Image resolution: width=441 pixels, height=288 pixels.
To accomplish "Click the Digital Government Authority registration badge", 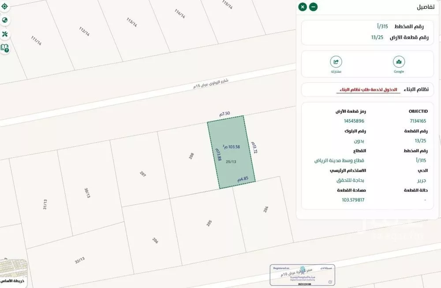I will coord(303,275).
